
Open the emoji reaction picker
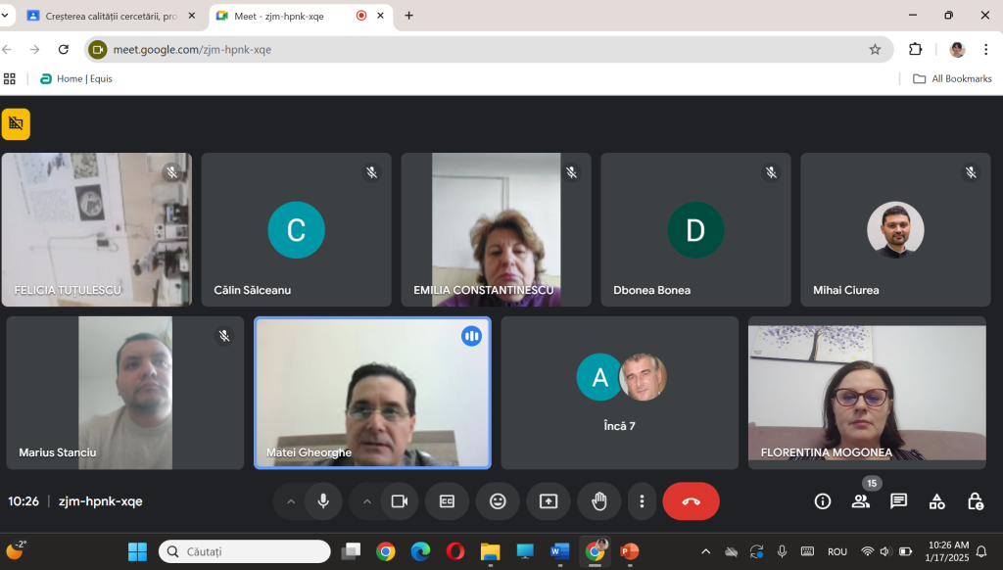pyautogui.click(x=498, y=501)
